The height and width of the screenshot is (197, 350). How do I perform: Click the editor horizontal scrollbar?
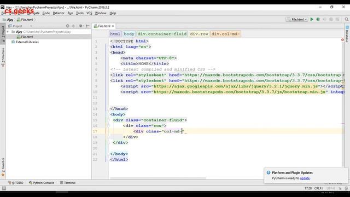pos(158,178)
